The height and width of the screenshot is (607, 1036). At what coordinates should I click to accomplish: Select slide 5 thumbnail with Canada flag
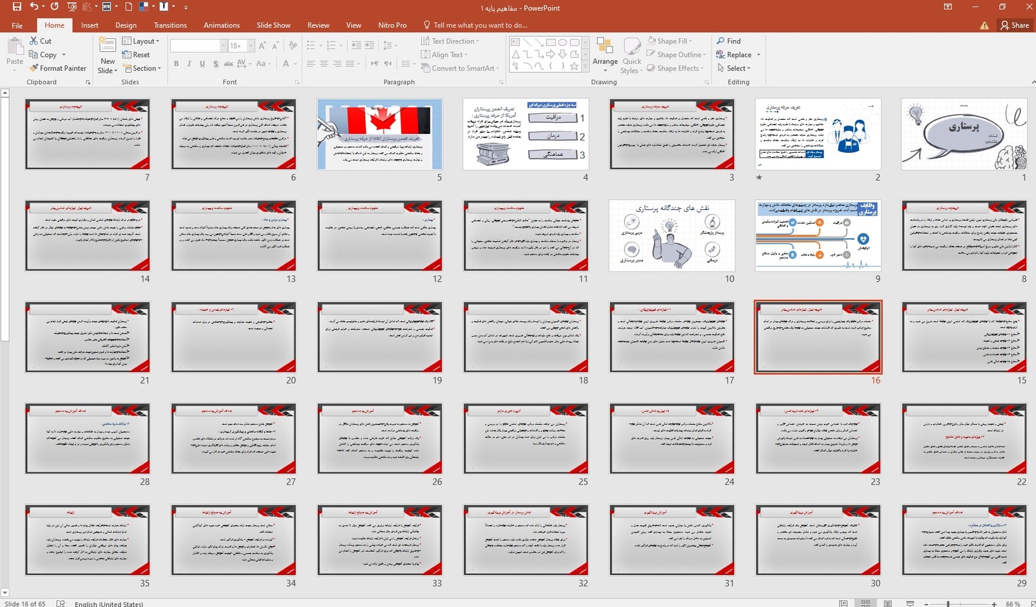pyautogui.click(x=379, y=134)
